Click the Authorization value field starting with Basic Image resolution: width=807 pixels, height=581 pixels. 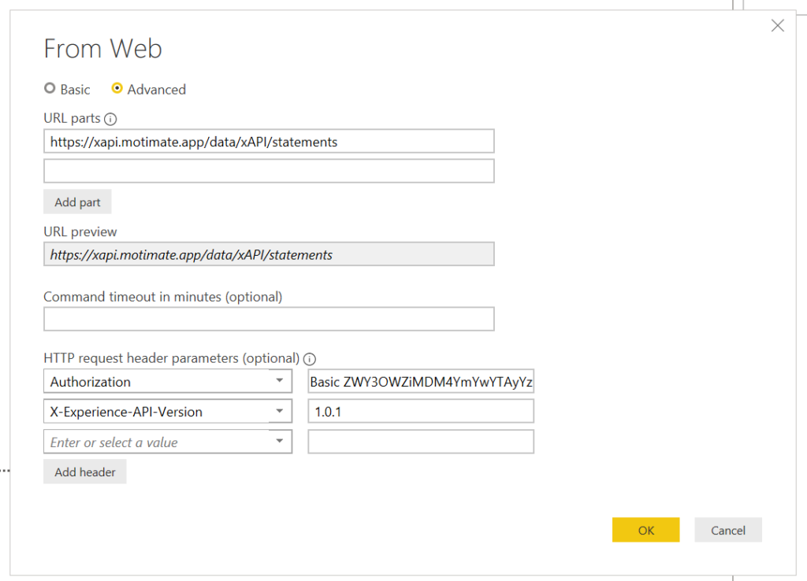[x=421, y=381]
